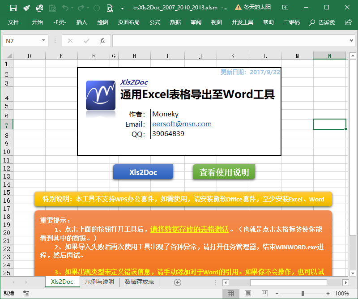The image size is (358, 299).
Task: Click the blue Xls2Doc button
Action: pos(143,172)
